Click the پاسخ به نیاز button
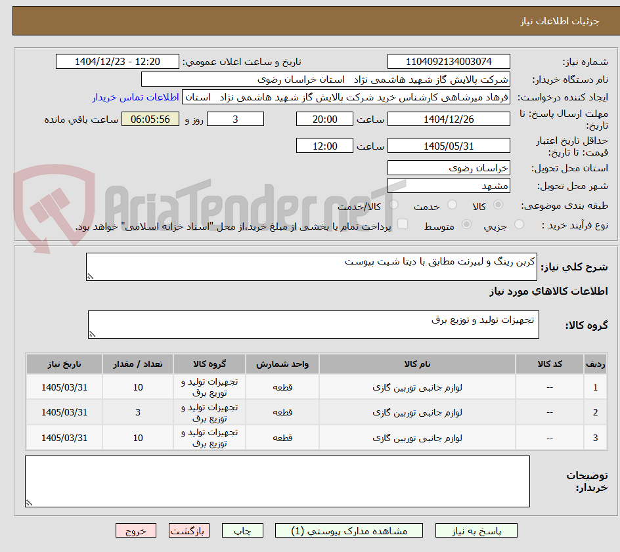Screen dimensions: 620x552 click(476, 530)
